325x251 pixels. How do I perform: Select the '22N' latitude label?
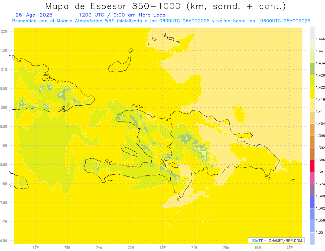pos(4,31)
